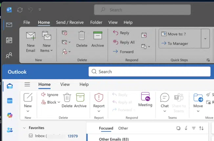214x141 pixels.
Task: Switch to the Send / Receive tab
Action: click(70, 22)
